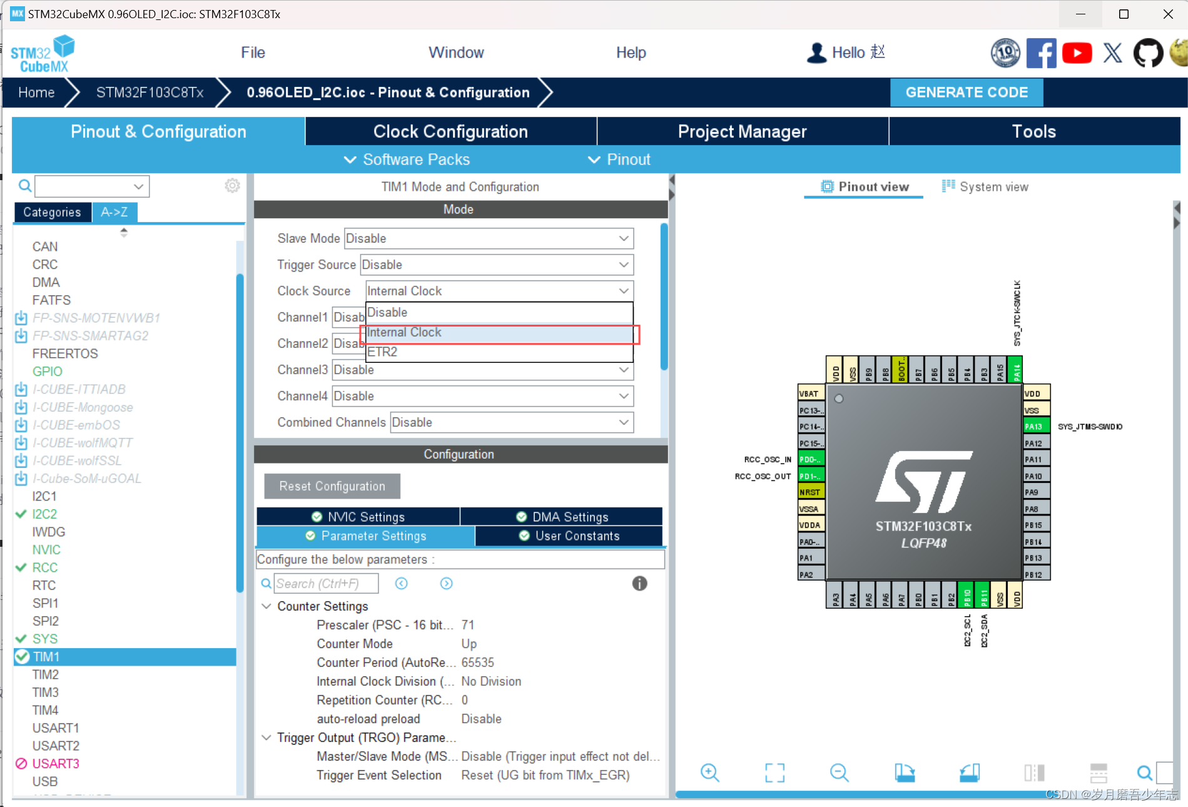Image resolution: width=1188 pixels, height=807 pixels.
Task: Go to next parameter search result
Action: click(x=446, y=583)
